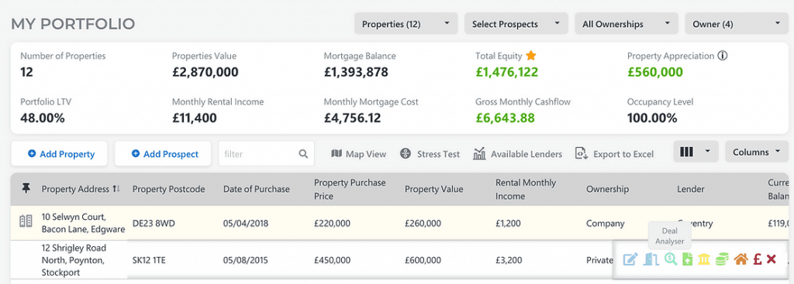Image resolution: width=794 pixels, height=284 pixels.
Task: Click the blue buildings icon in action popup
Action: point(651,260)
